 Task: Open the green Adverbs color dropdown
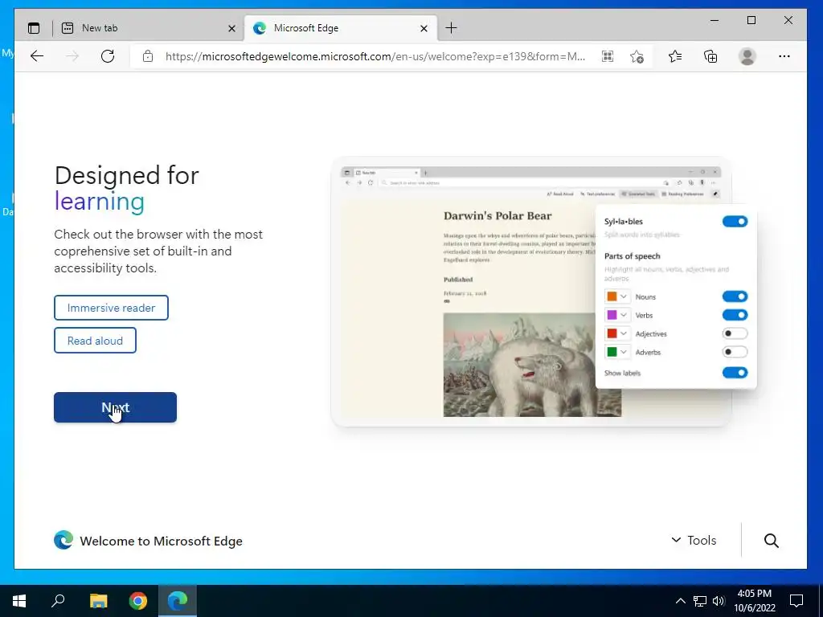[x=617, y=352]
